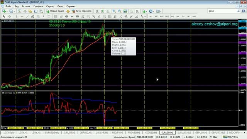The height and width of the screenshot is (139, 247).
Task: Set timeframe to M15
Action: click(x=162, y=16)
